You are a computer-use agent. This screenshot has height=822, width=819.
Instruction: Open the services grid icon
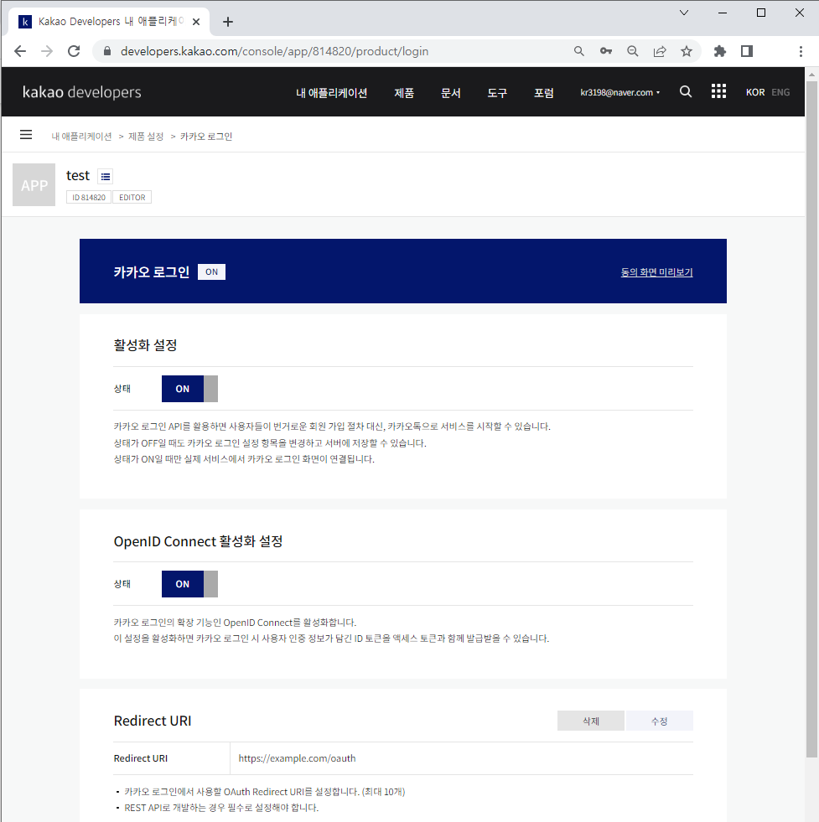[x=719, y=91]
